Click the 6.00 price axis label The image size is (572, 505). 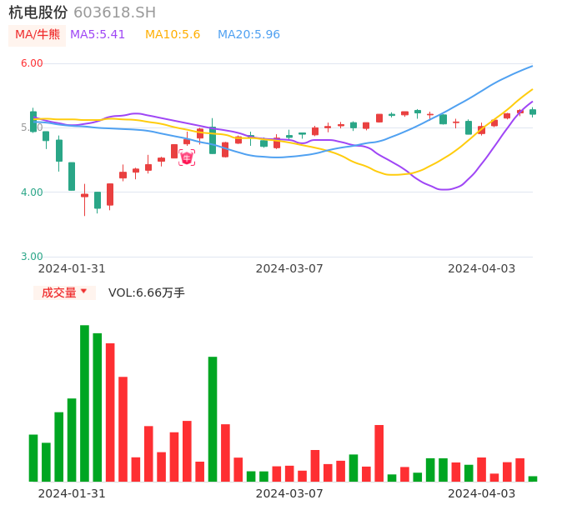[32, 63]
